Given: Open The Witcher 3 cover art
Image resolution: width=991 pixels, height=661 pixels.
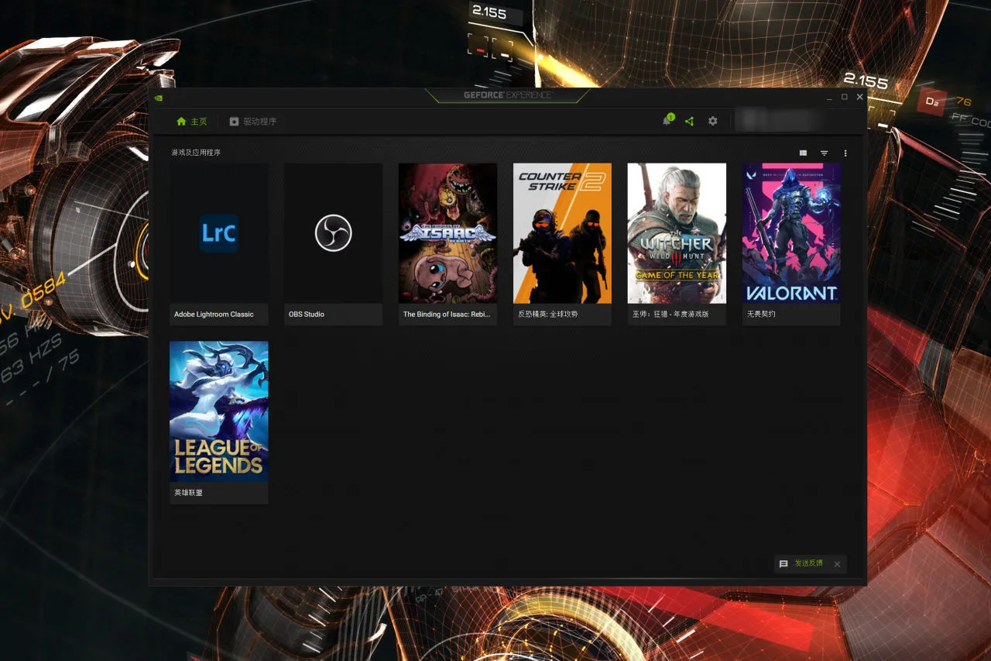Looking at the screenshot, I should pyautogui.click(x=677, y=233).
